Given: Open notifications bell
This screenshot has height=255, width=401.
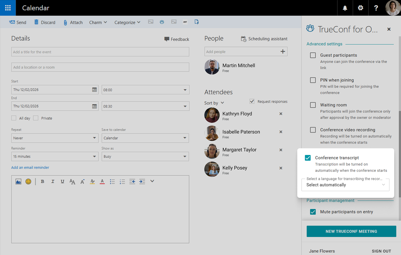Looking at the screenshot, I should 345,8.
